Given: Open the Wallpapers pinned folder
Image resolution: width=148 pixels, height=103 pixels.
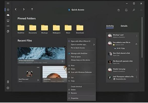Looking at the screenshot, I should point(56,29).
